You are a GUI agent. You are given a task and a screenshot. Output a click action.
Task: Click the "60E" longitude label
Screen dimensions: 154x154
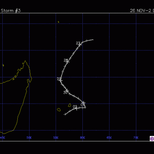click(82, 138)
